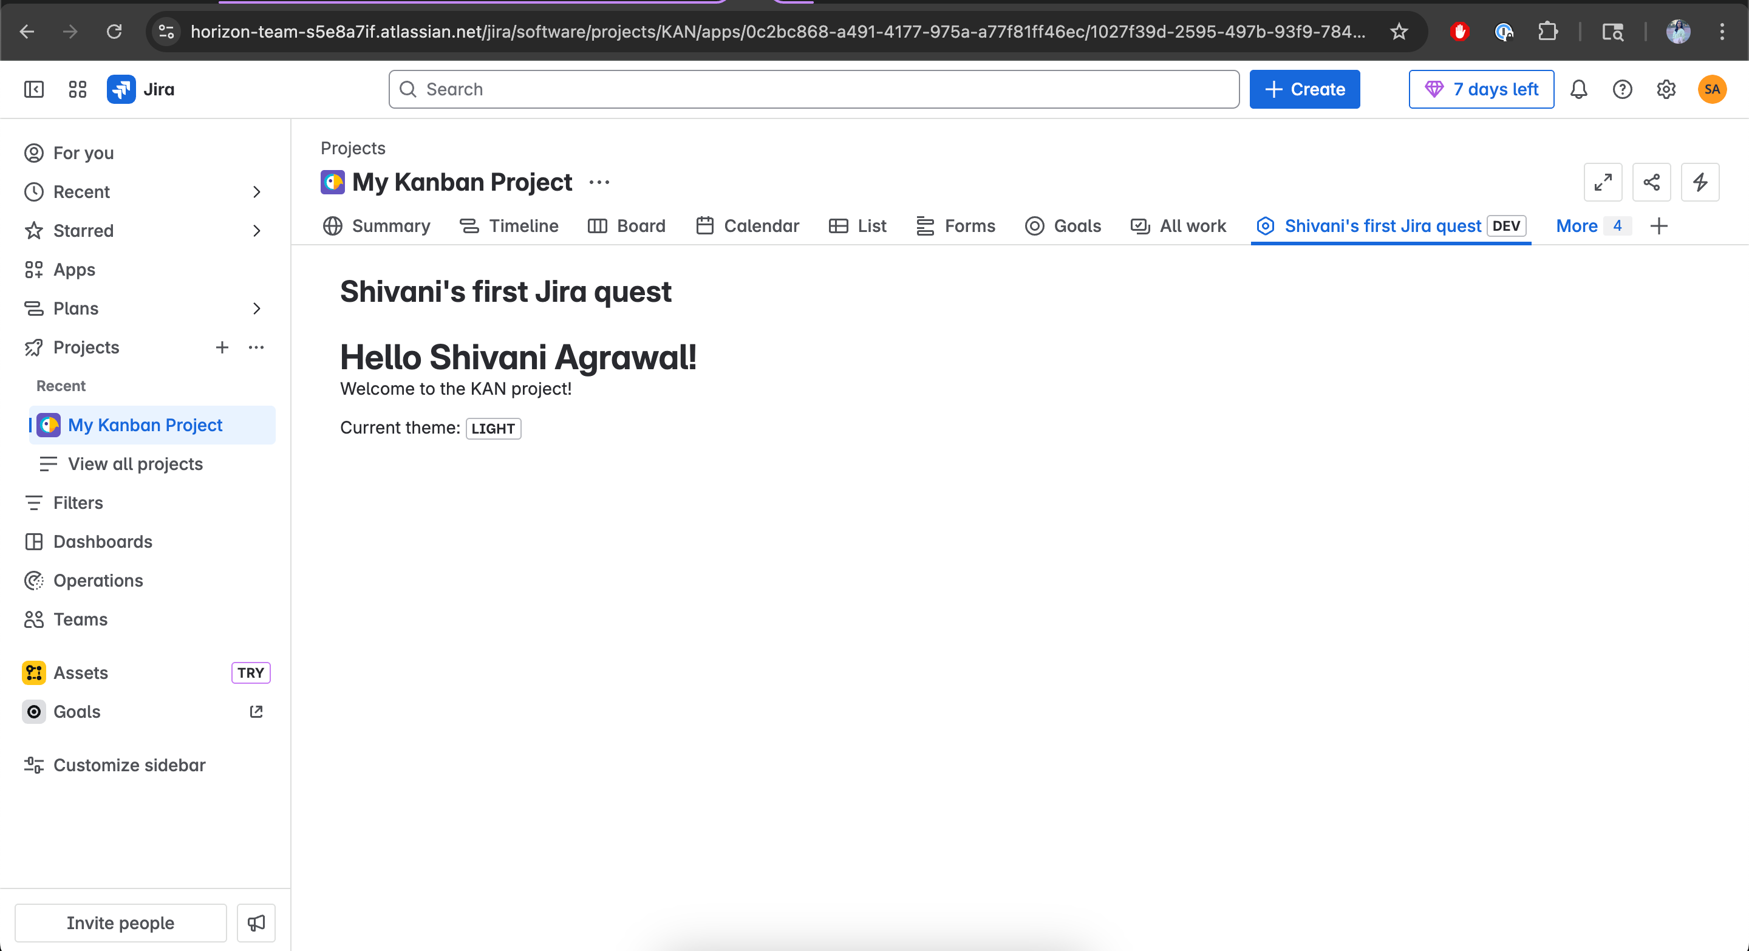Click the help question mark icon
The image size is (1749, 951).
coord(1622,89)
